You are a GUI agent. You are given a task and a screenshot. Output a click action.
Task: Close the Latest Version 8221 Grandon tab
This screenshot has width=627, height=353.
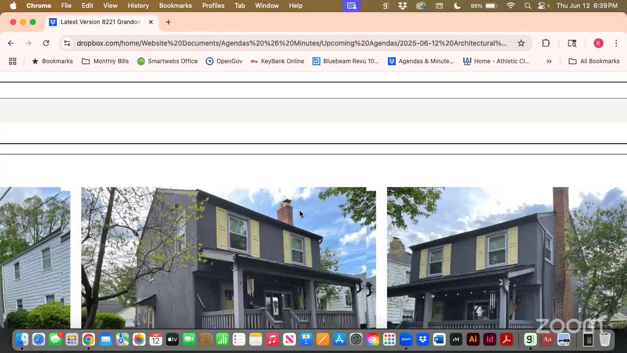click(x=151, y=22)
